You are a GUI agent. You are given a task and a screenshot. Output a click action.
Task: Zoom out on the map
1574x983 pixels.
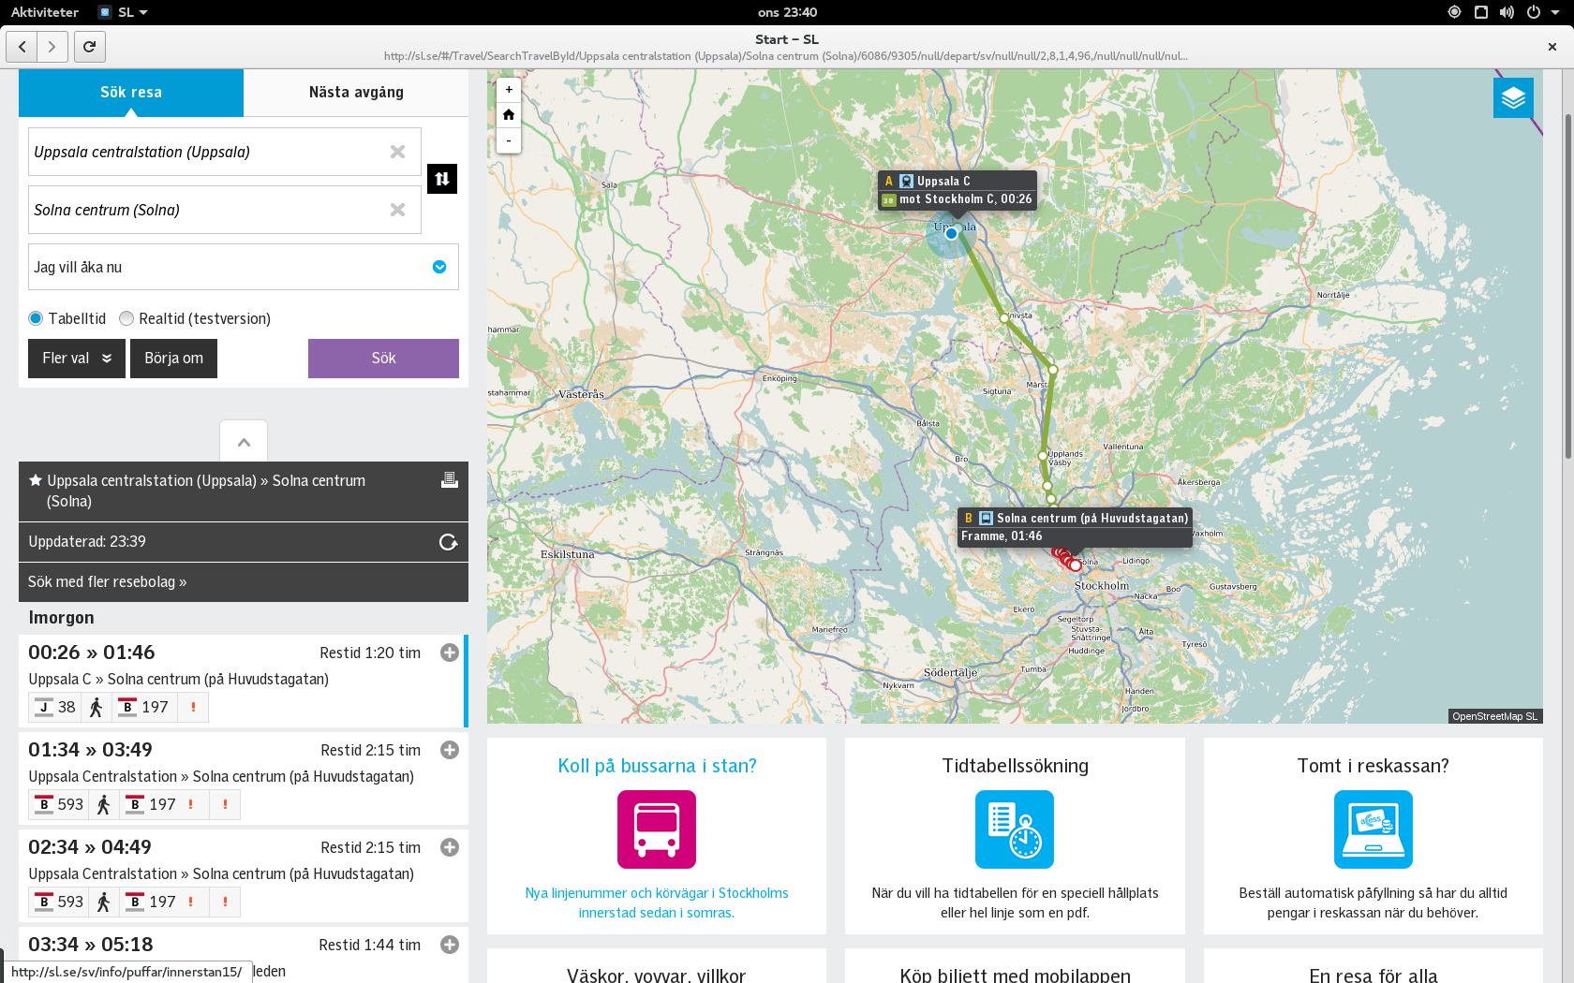click(509, 140)
